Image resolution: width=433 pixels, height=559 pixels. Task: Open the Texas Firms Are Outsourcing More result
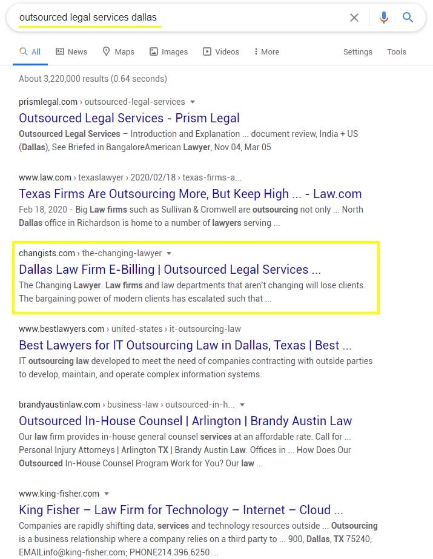190,194
